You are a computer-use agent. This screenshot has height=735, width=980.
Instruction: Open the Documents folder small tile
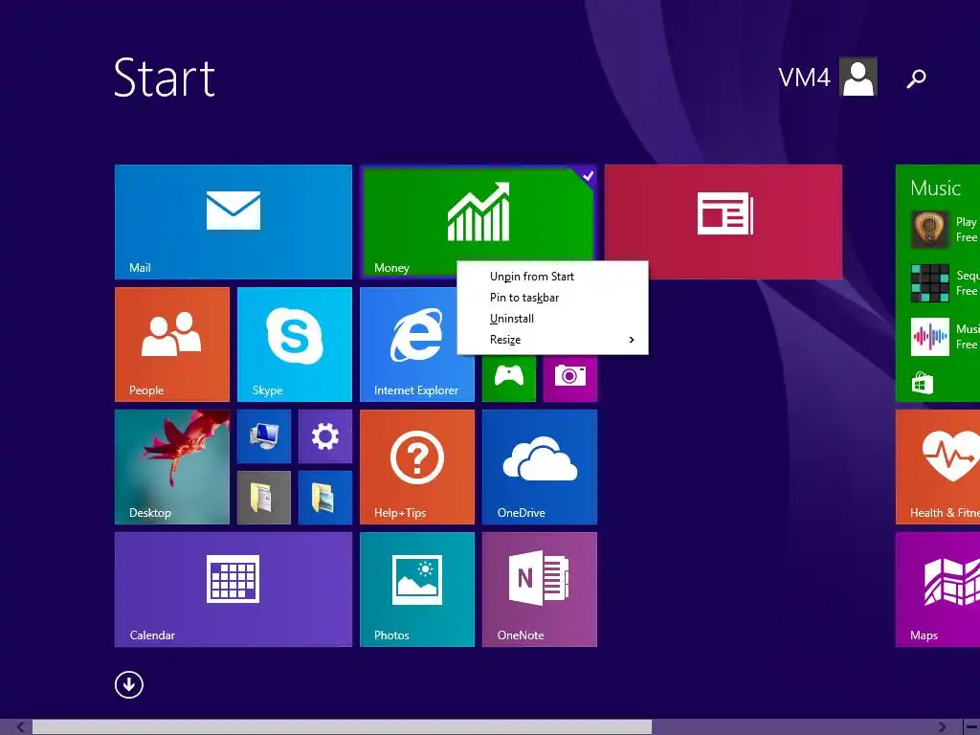(264, 498)
